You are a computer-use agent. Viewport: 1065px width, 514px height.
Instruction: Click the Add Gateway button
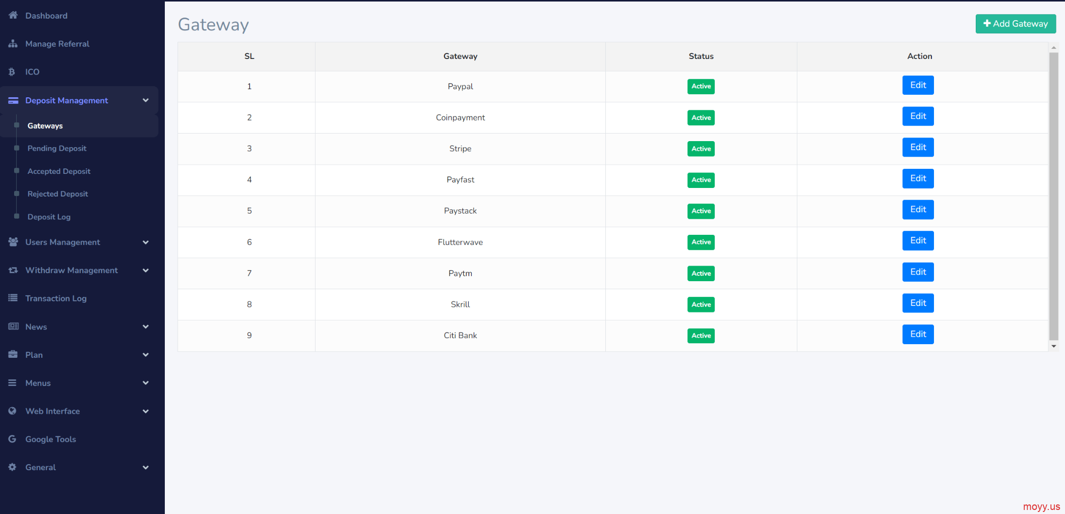tap(1016, 24)
